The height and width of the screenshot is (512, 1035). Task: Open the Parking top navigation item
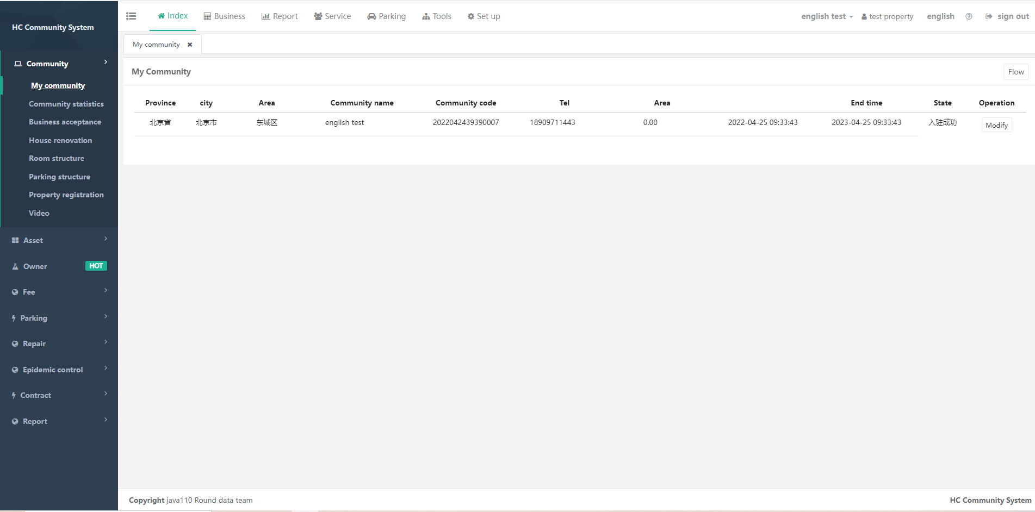click(386, 16)
